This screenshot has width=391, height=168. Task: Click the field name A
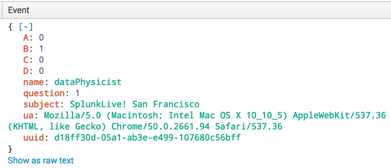click(x=26, y=38)
